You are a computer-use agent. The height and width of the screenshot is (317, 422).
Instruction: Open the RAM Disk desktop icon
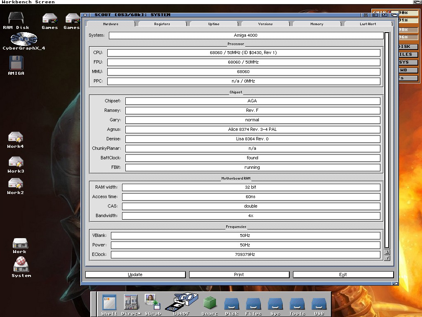(16, 20)
